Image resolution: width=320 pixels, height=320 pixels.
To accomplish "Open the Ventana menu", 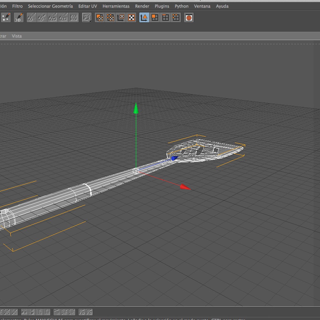I will click(x=202, y=6).
